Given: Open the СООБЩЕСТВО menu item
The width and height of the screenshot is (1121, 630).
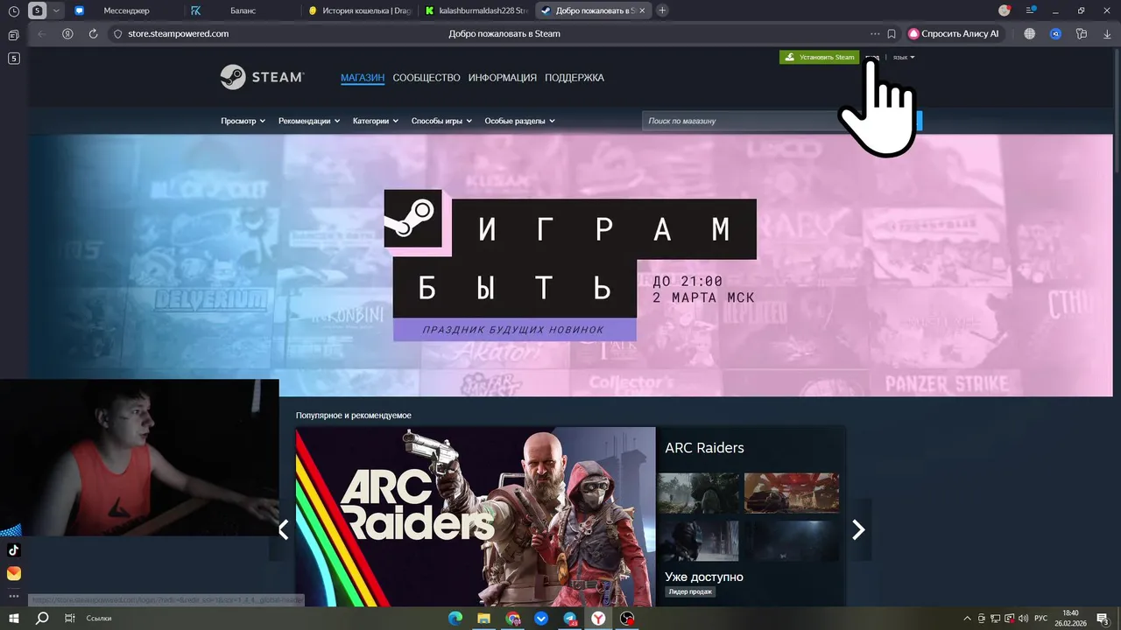Looking at the screenshot, I should click(x=427, y=78).
